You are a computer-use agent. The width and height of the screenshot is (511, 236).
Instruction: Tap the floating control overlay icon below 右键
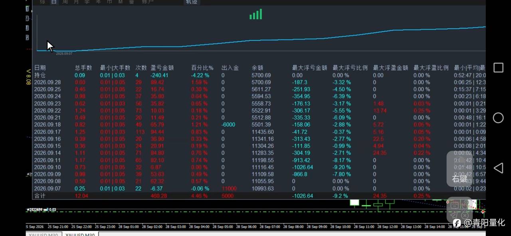tap(460, 210)
